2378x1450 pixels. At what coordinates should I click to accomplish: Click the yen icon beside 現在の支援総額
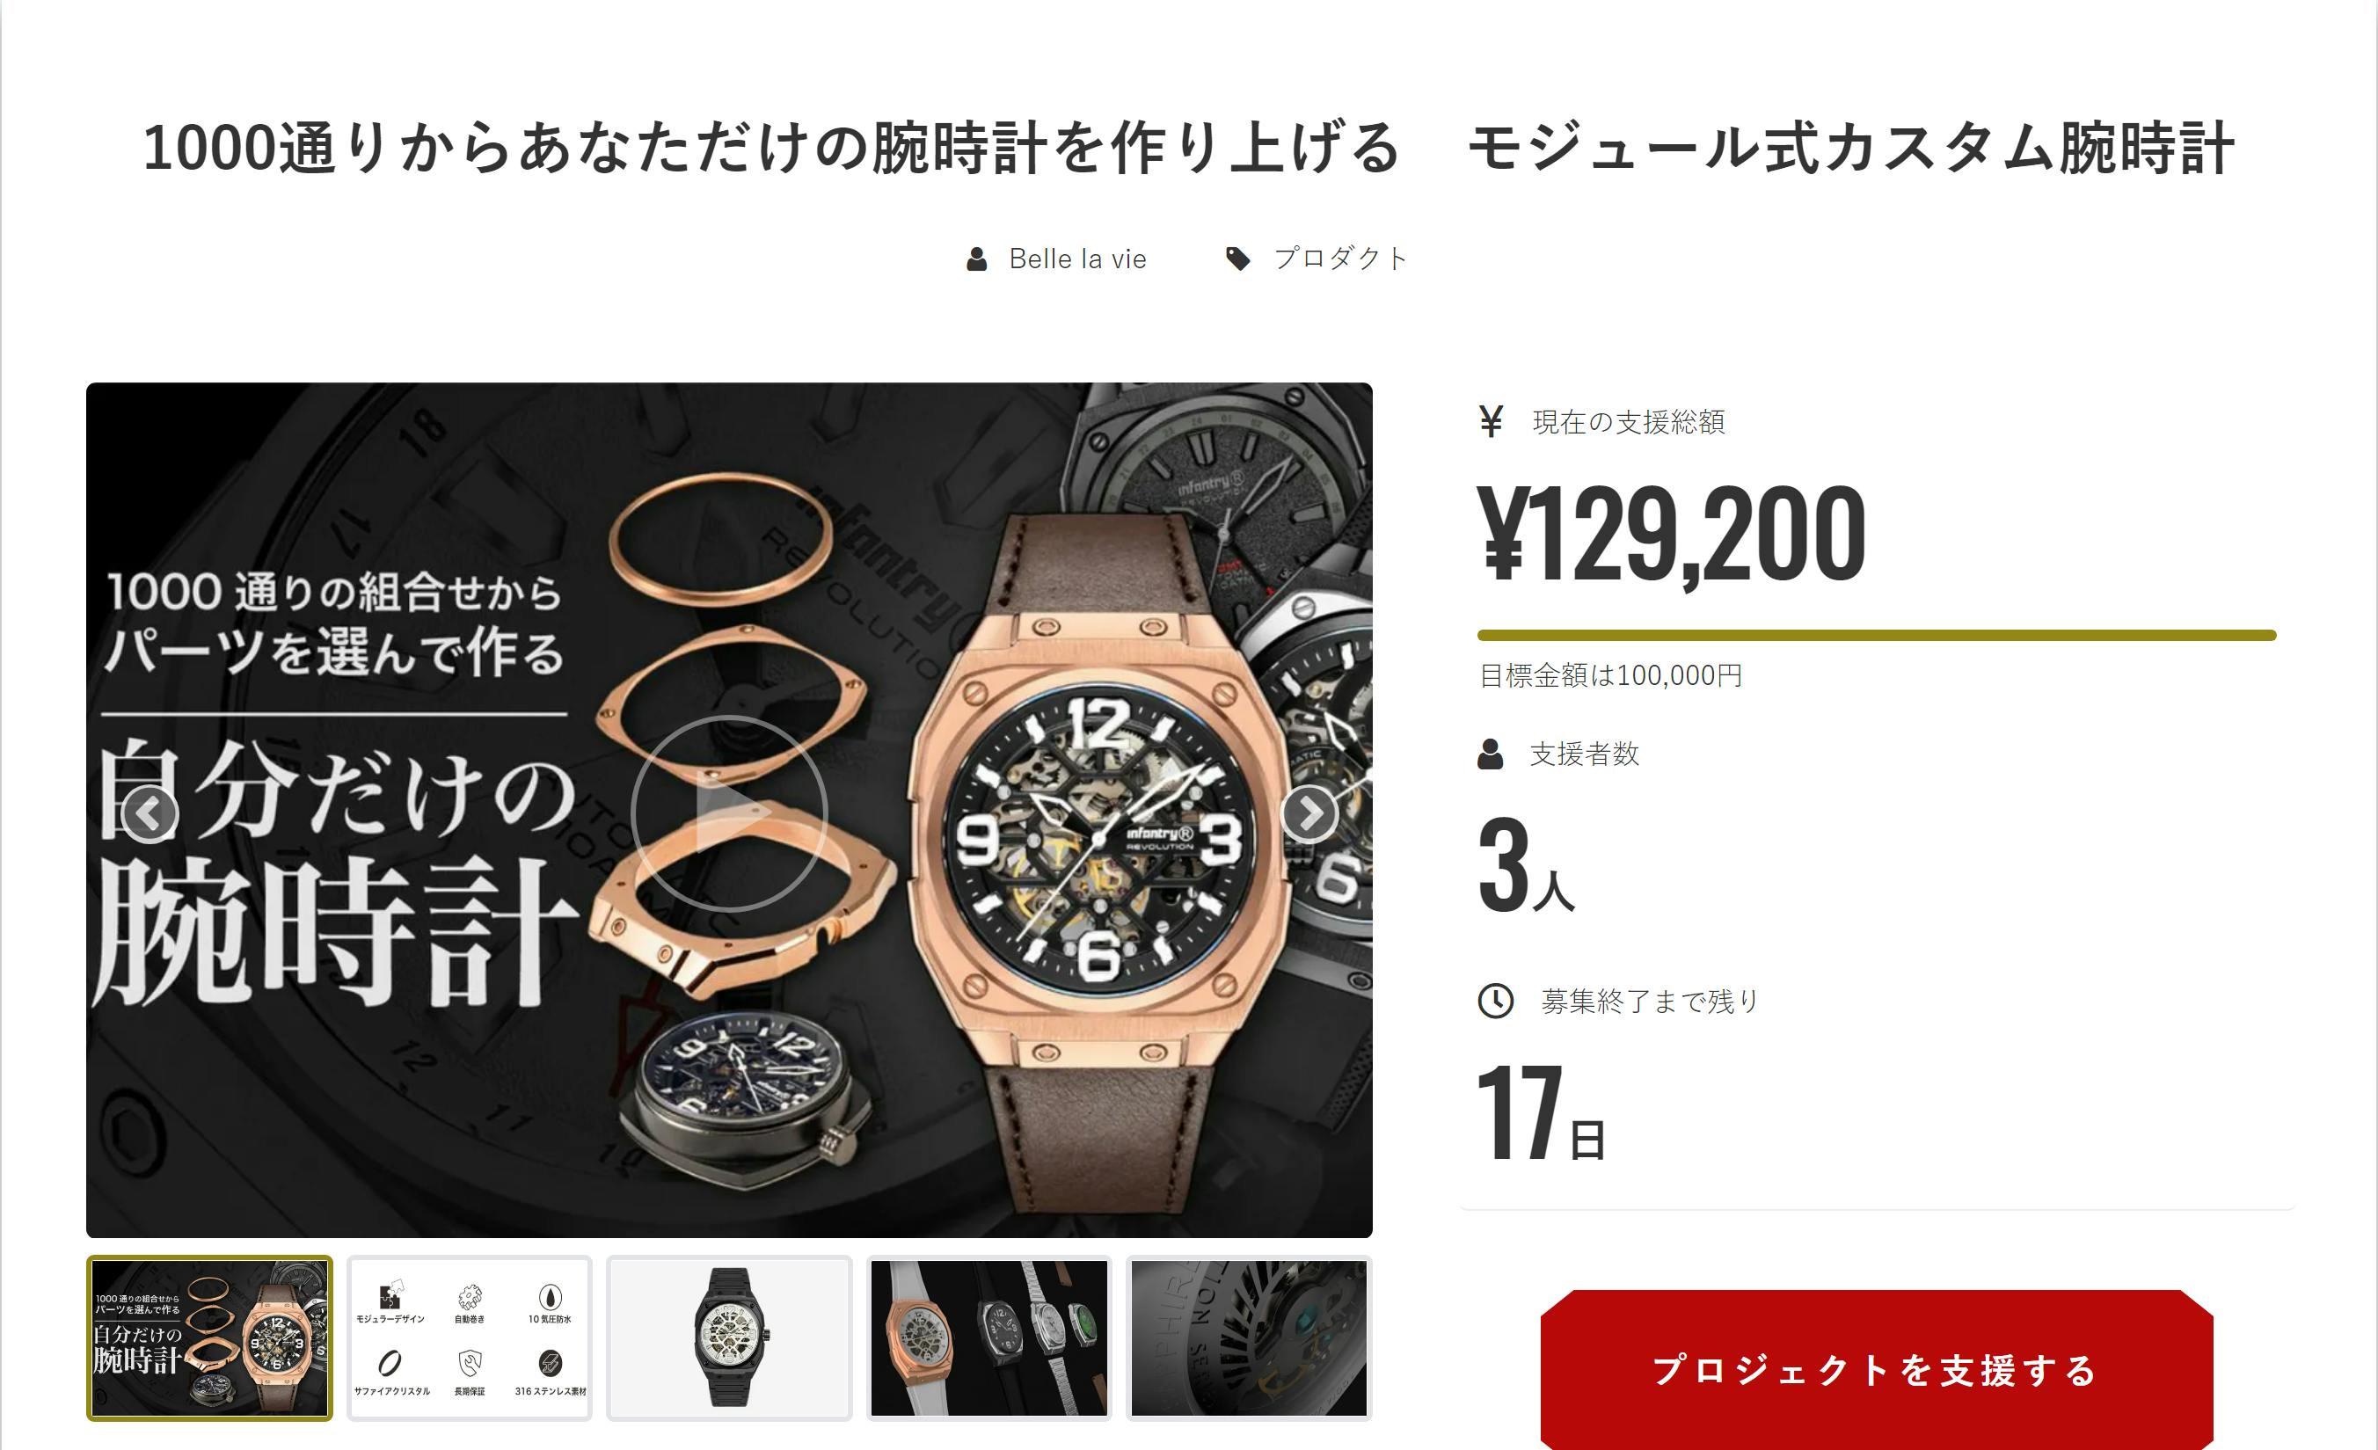[x=1491, y=421]
